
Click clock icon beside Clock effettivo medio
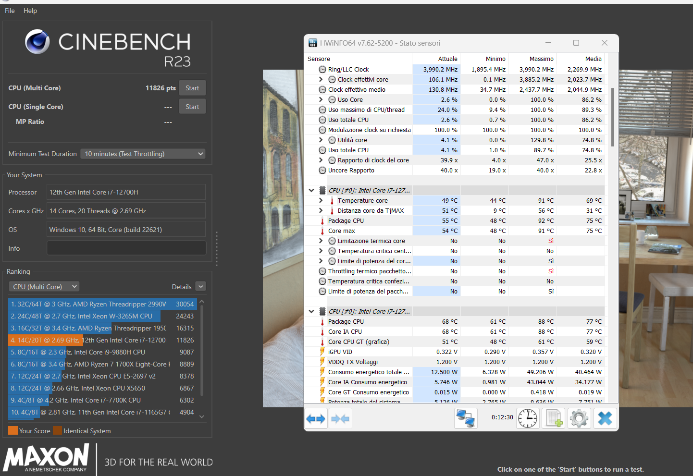(322, 89)
